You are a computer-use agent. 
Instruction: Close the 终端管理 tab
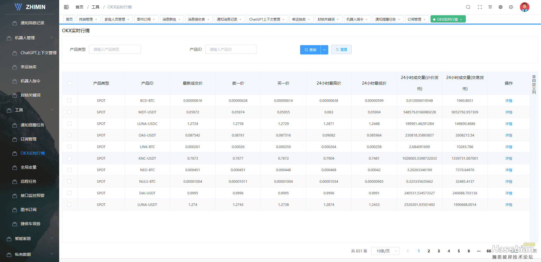tap(96, 19)
